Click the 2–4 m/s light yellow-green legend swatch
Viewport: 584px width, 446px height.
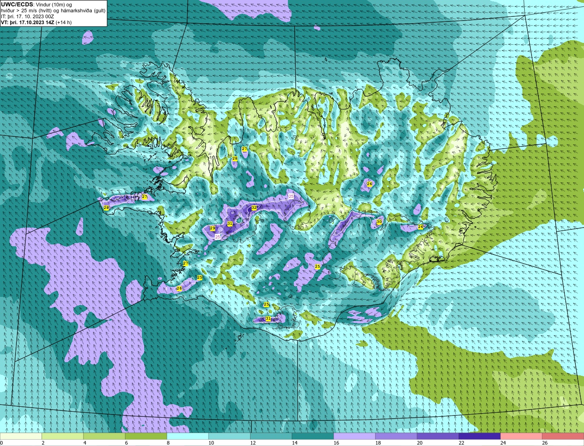click(x=63, y=436)
